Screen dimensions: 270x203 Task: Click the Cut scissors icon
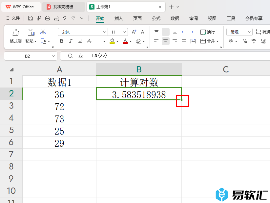point(43,32)
